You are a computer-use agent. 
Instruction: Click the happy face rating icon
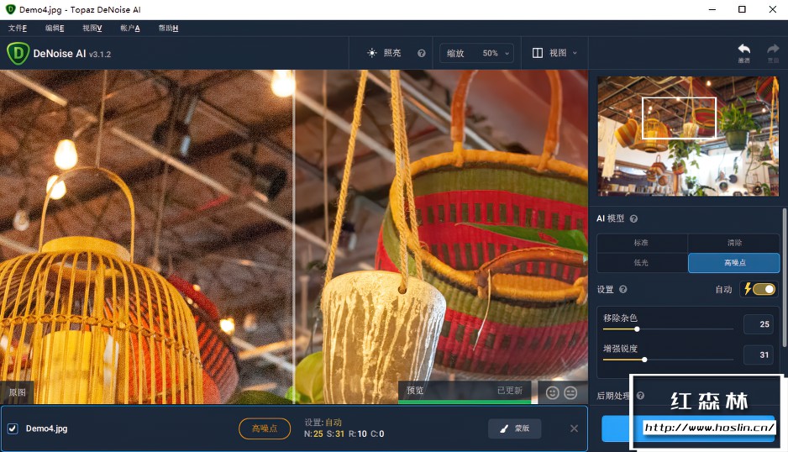(x=552, y=392)
